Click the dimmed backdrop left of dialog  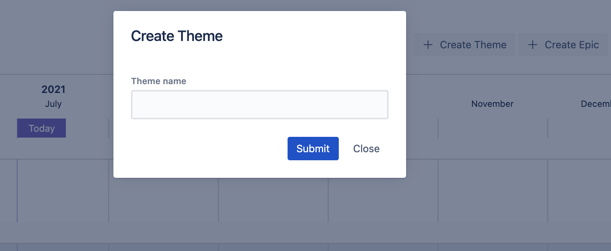click(x=55, y=44)
